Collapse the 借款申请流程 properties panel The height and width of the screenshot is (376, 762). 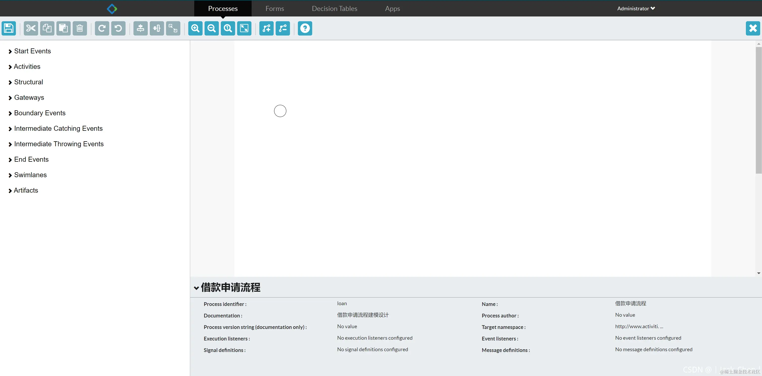click(196, 288)
